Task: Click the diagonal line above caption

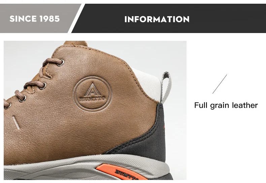Action: click(220, 84)
